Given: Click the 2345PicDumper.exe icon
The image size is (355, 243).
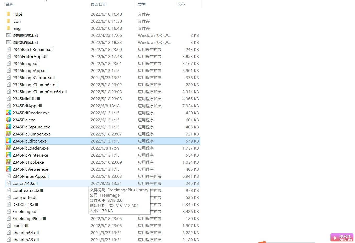Looking at the screenshot, I should 8,134.
